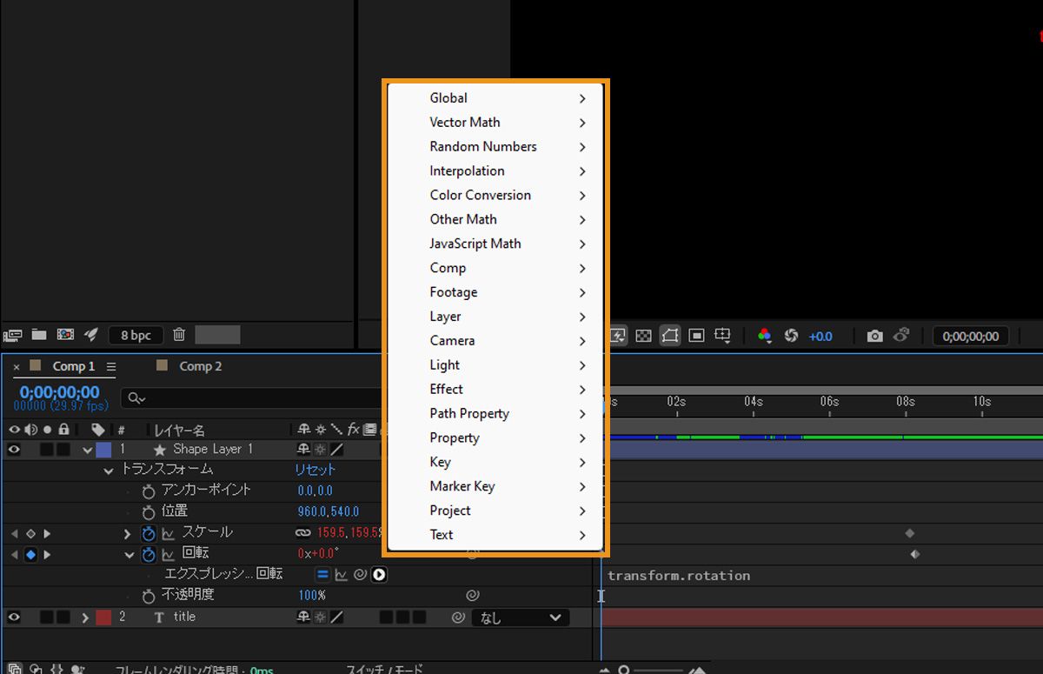This screenshot has width=1043, height=674.
Task: Click リセット to reset the transform
Action: [x=315, y=470]
